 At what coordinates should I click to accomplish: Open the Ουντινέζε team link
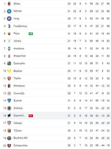pos(19,93)
